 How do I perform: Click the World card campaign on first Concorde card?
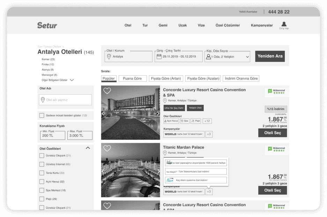[x=184, y=134]
